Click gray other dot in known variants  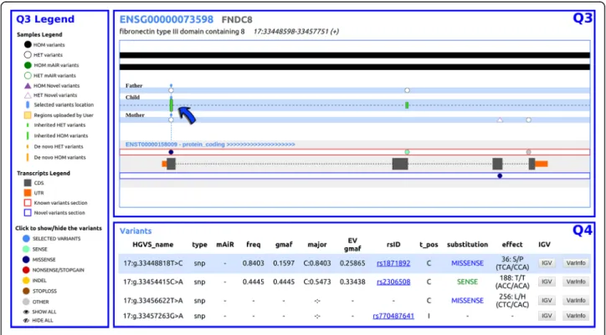point(529,152)
